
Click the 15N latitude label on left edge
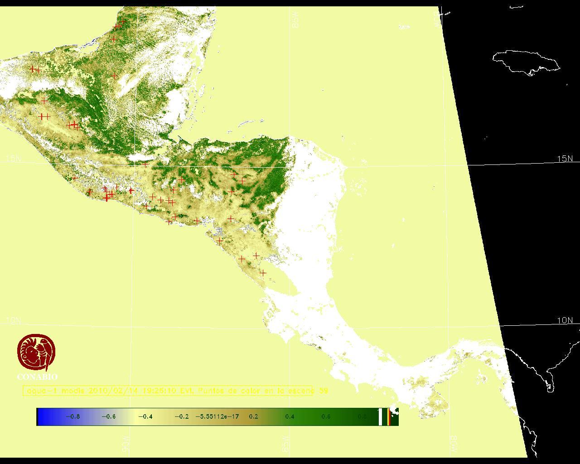click(14, 159)
